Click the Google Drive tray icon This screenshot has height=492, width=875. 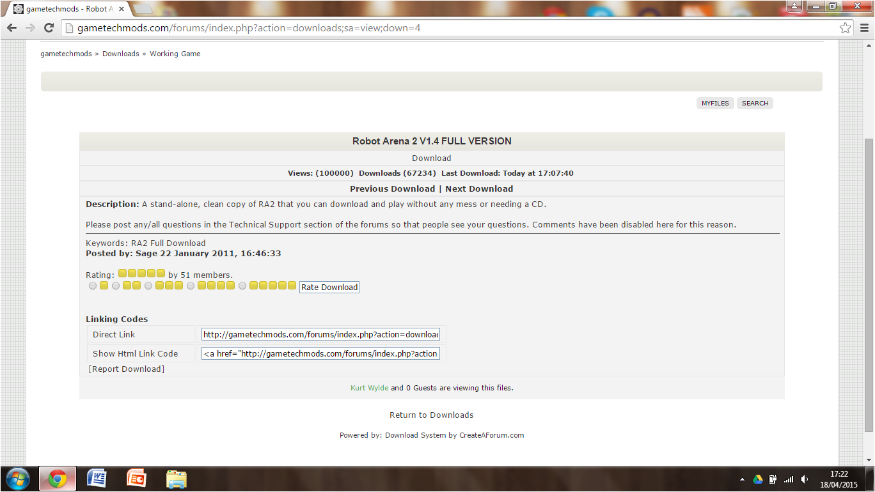tap(758, 479)
